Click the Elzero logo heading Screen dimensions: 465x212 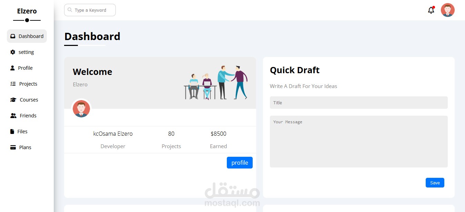coord(27,11)
